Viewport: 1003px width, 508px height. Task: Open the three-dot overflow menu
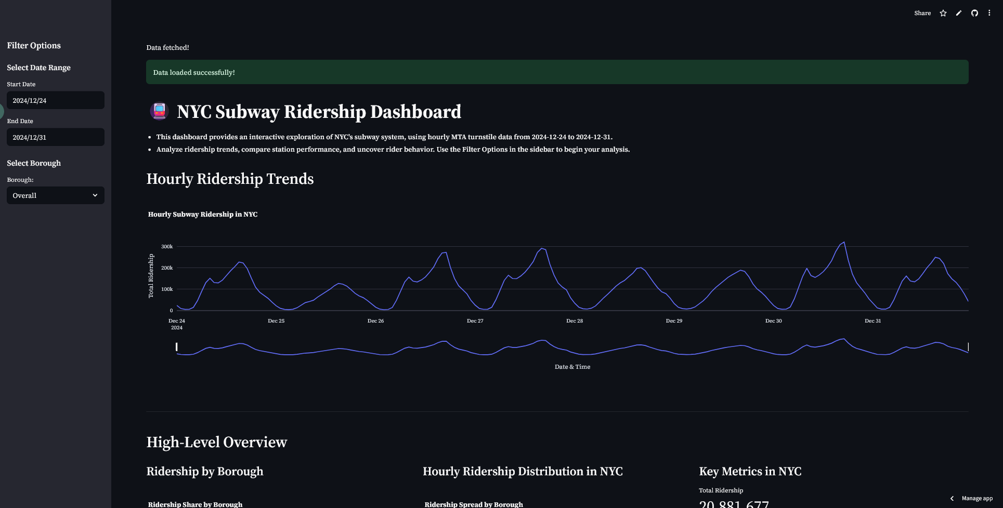[989, 13]
